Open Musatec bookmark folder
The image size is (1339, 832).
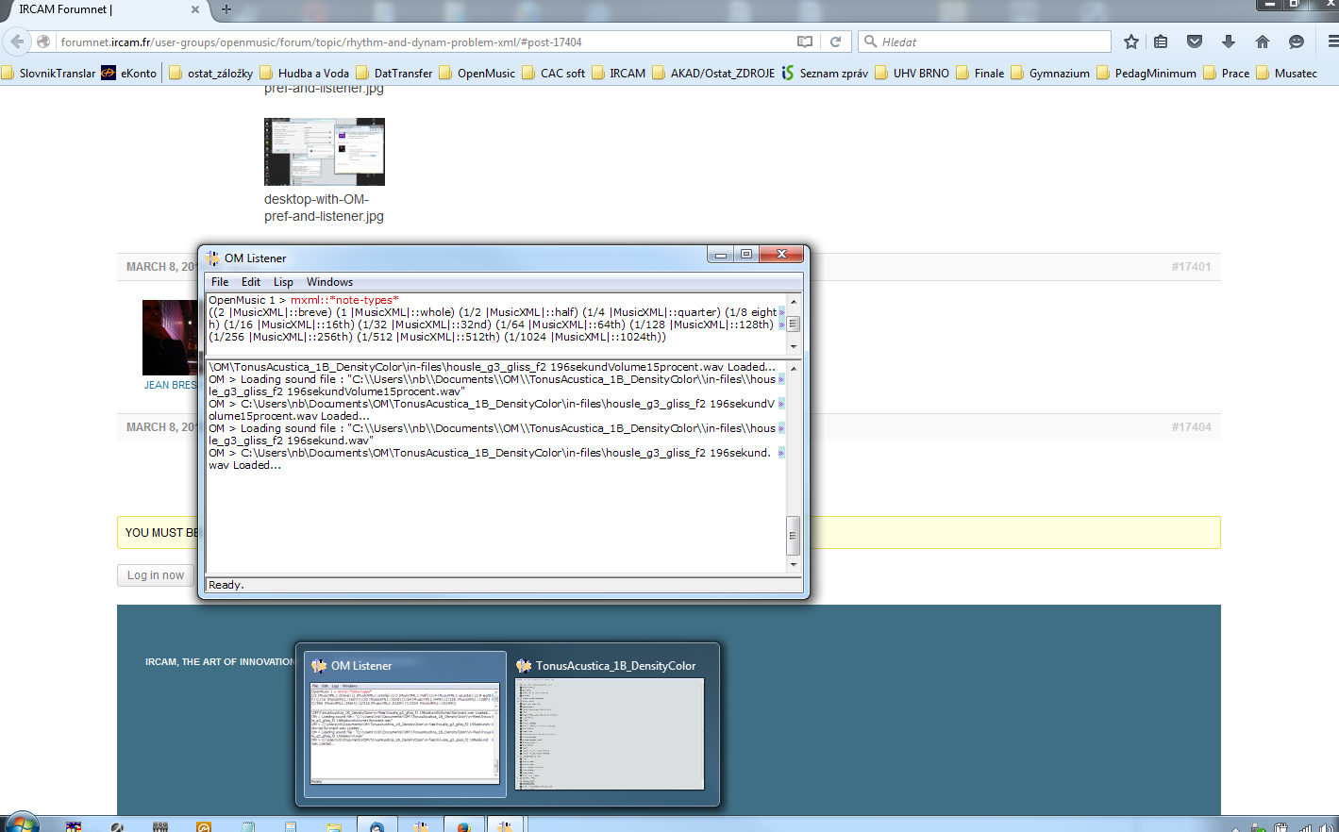click(x=1287, y=73)
